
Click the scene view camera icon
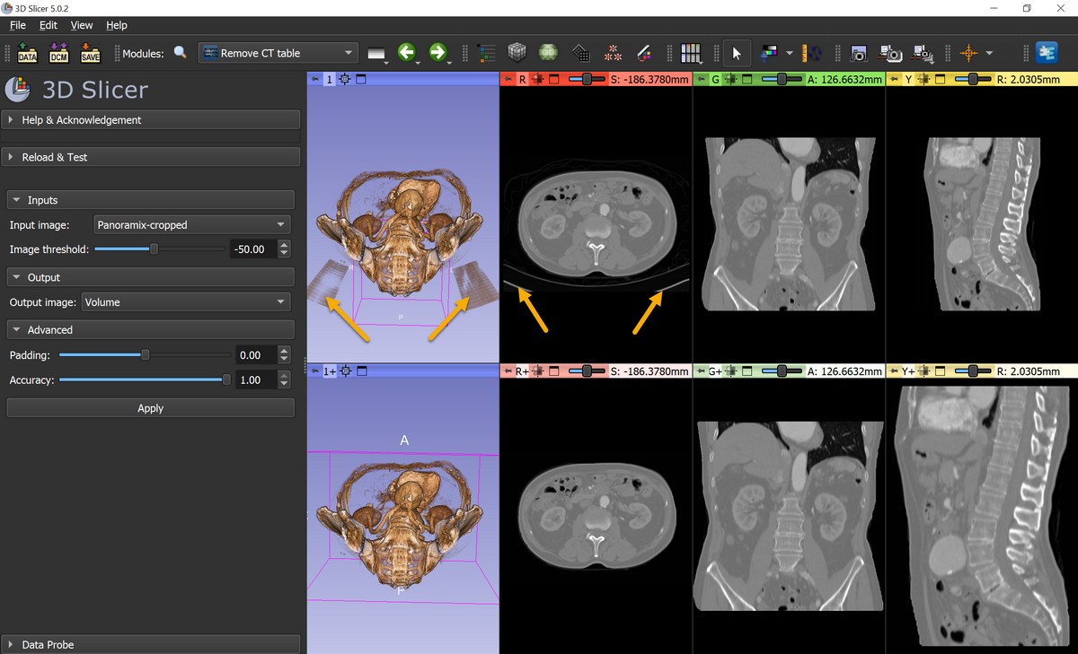(890, 53)
